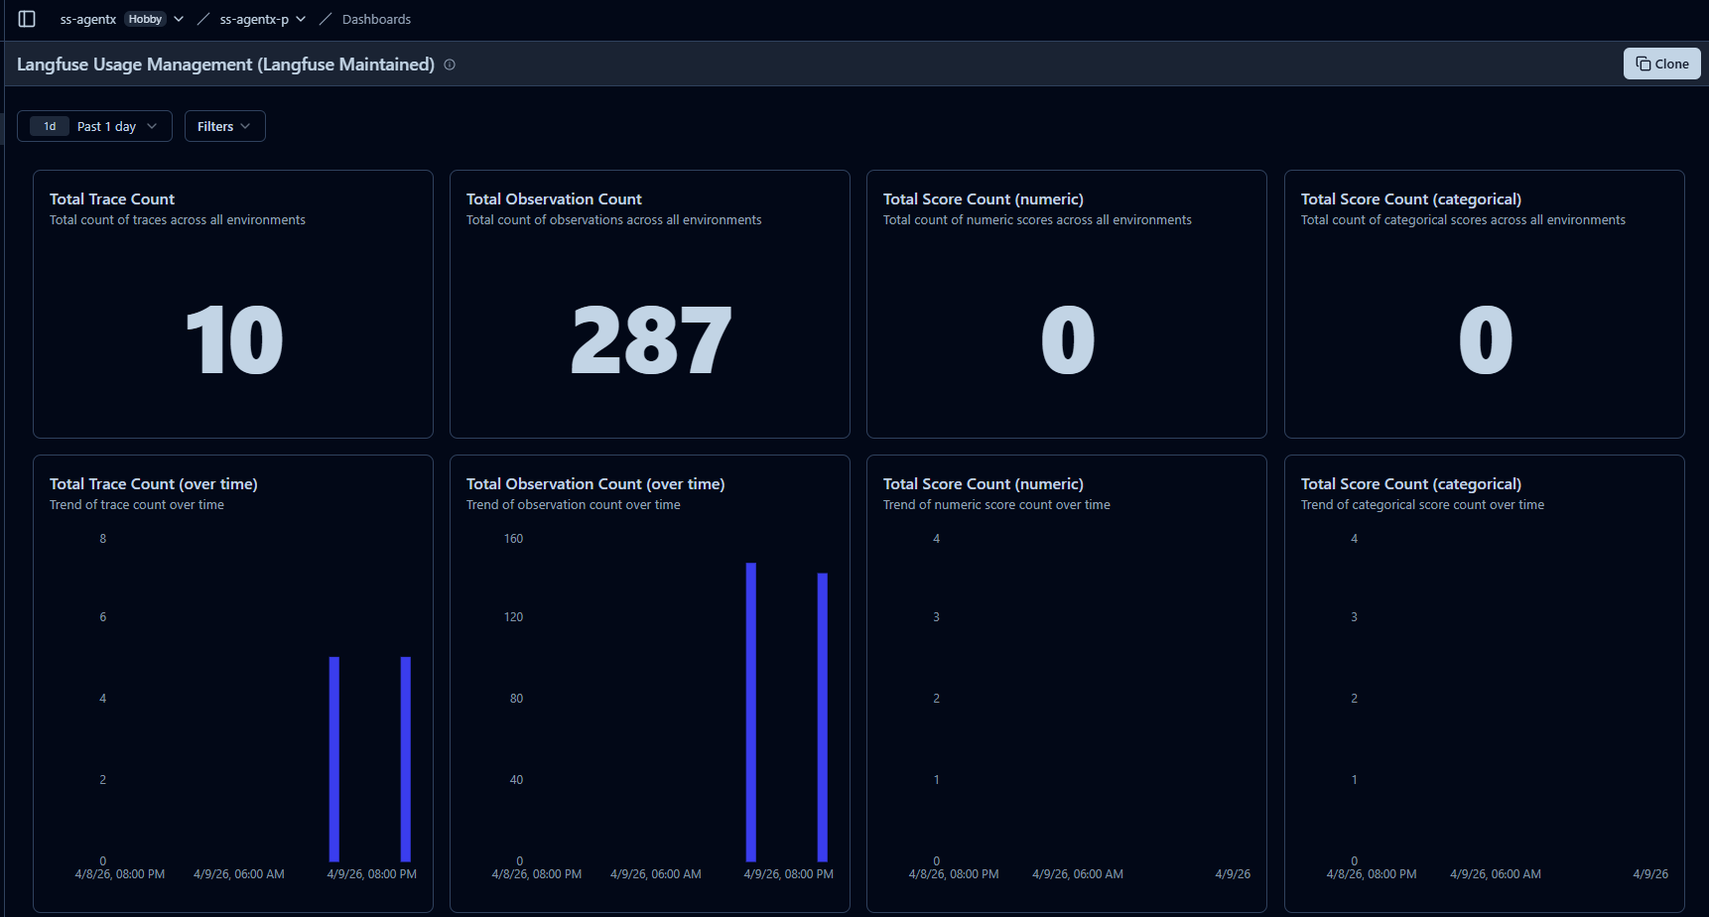This screenshot has height=917, width=1709.
Task: Open the Filters dropdown
Action: click(224, 126)
